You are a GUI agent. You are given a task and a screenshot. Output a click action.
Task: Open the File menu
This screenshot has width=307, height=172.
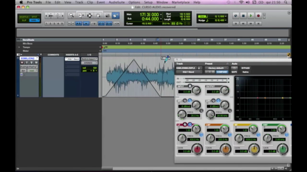(48, 2)
